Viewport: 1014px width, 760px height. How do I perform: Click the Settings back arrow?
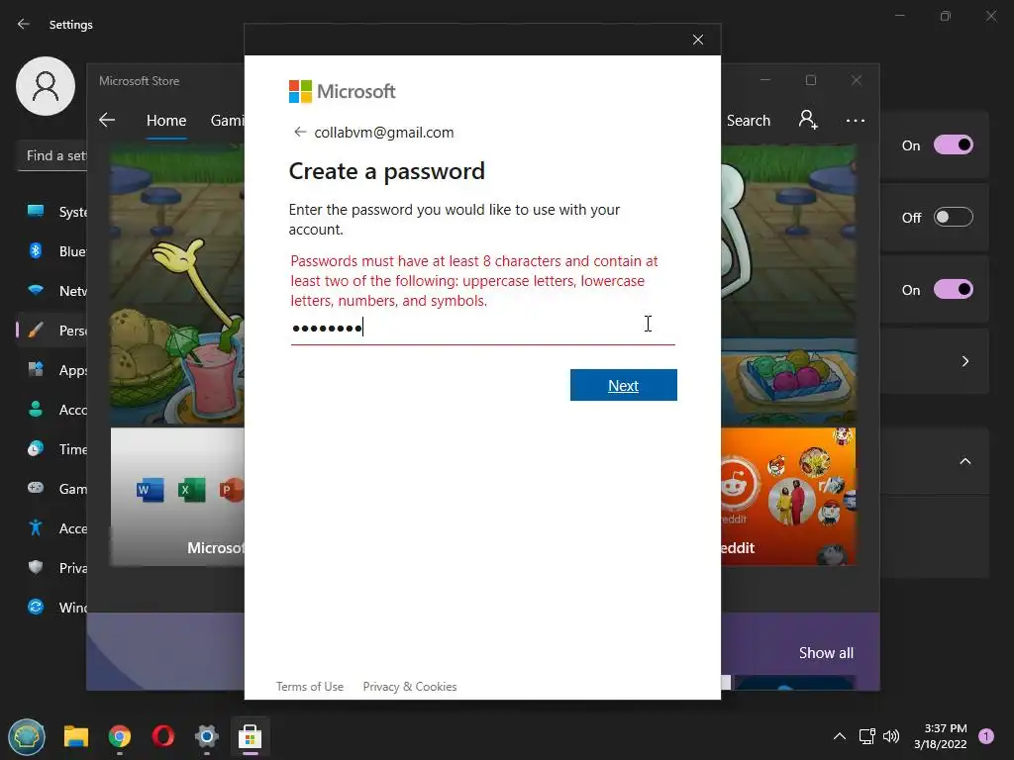click(24, 24)
